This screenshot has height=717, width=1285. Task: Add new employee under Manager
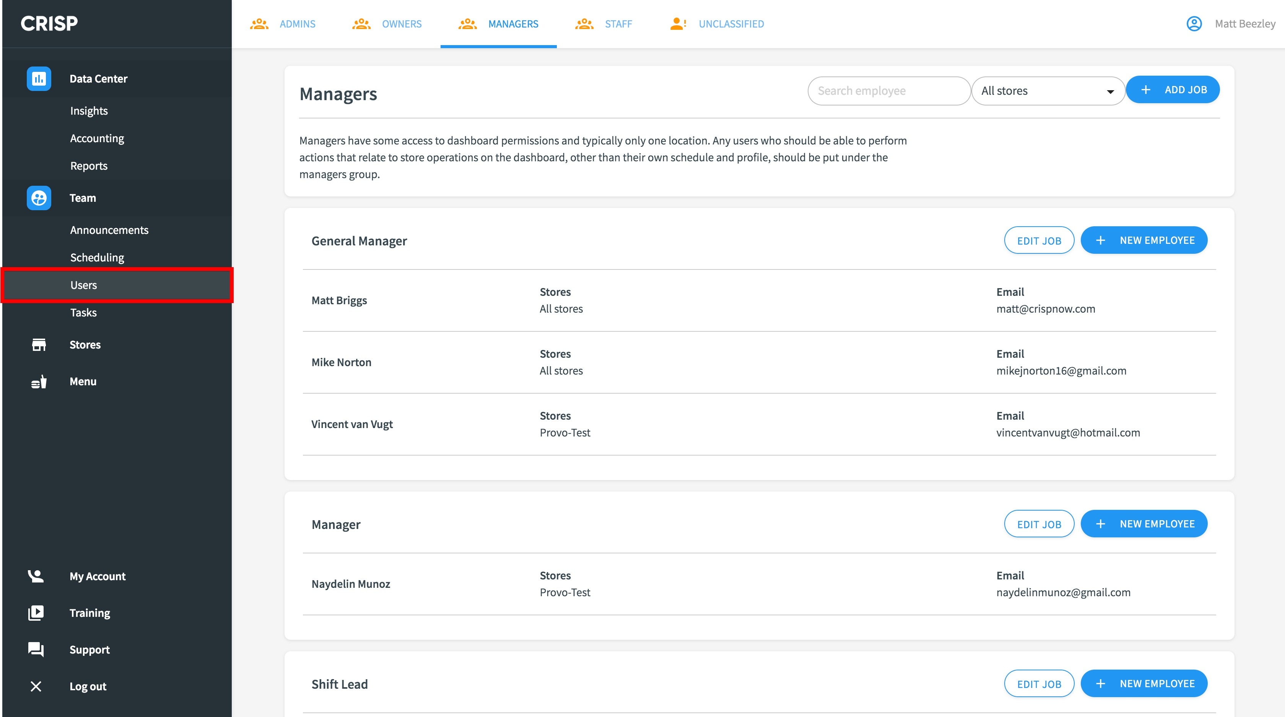coord(1143,524)
